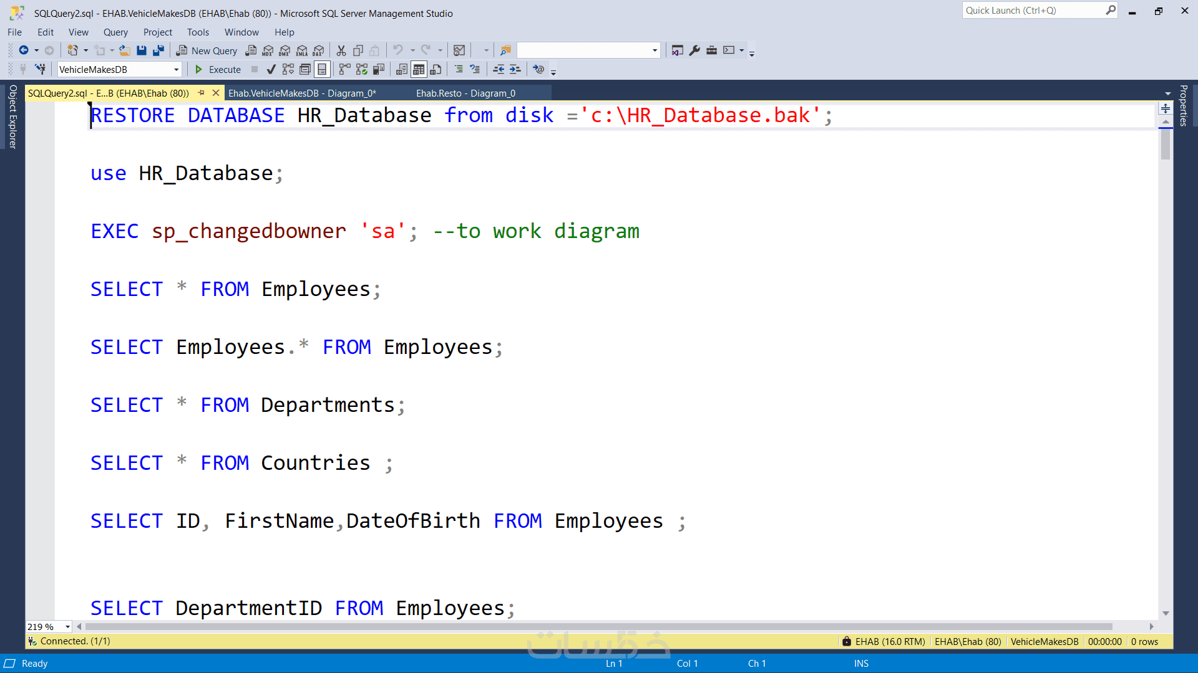Viewport: 1198px width, 673px height.
Task: Switch to Ehab.Resto - Diagram_0 tab
Action: tap(465, 93)
